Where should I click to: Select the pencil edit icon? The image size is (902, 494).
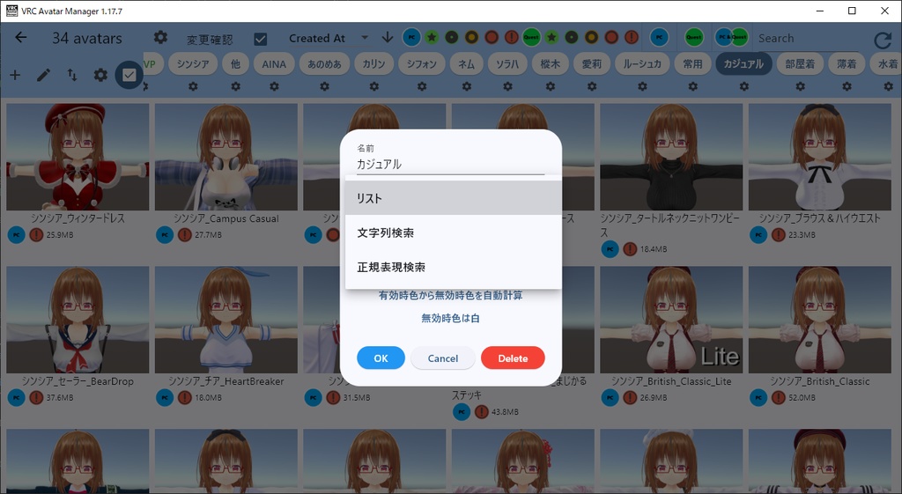(x=43, y=75)
